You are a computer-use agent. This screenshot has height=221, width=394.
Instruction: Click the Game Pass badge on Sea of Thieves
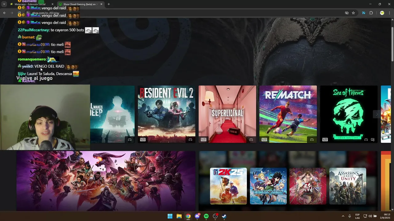(x=325, y=140)
